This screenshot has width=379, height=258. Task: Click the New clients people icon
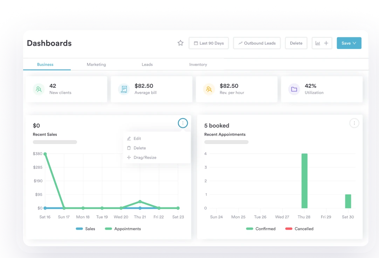pos(39,89)
